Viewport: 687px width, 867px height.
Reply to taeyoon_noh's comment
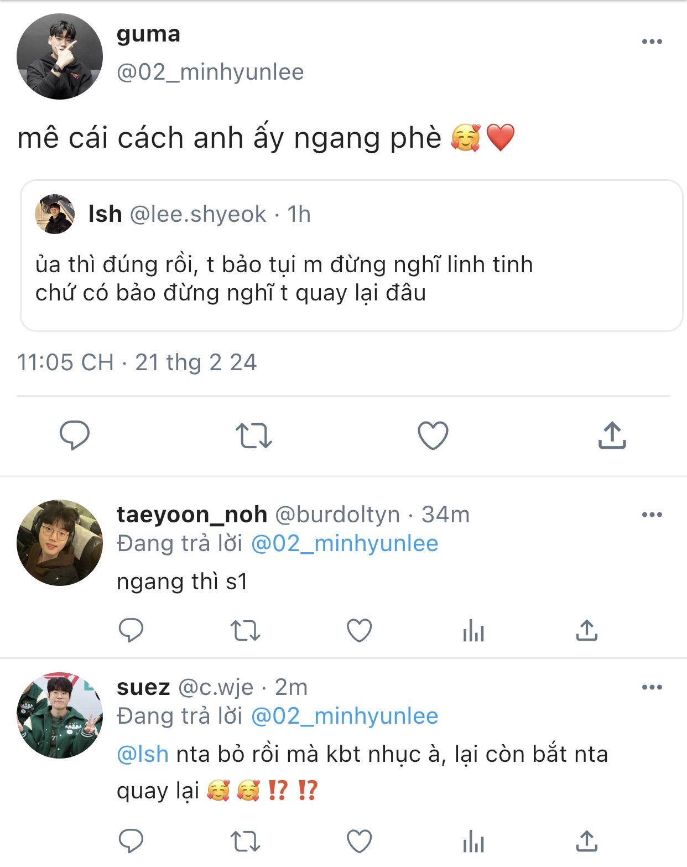pyautogui.click(x=131, y=630)
